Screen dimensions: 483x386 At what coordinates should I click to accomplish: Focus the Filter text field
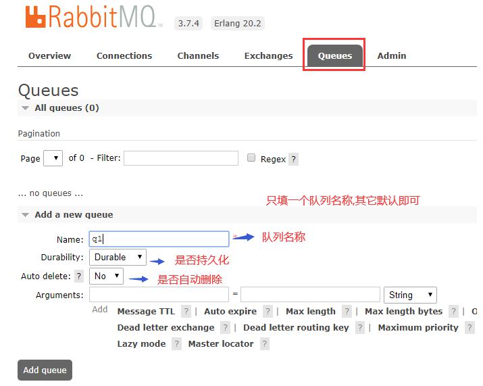[181, 158]
